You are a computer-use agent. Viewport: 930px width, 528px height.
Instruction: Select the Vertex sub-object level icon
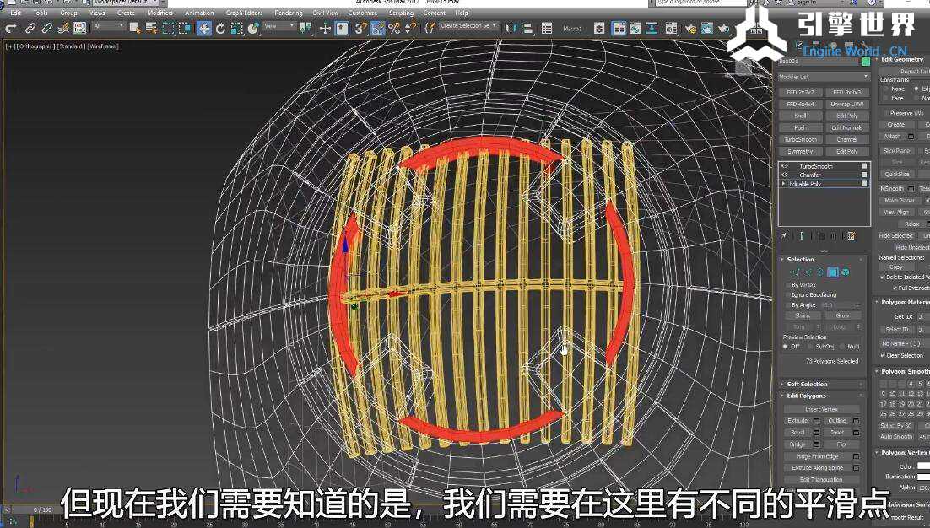796,272
